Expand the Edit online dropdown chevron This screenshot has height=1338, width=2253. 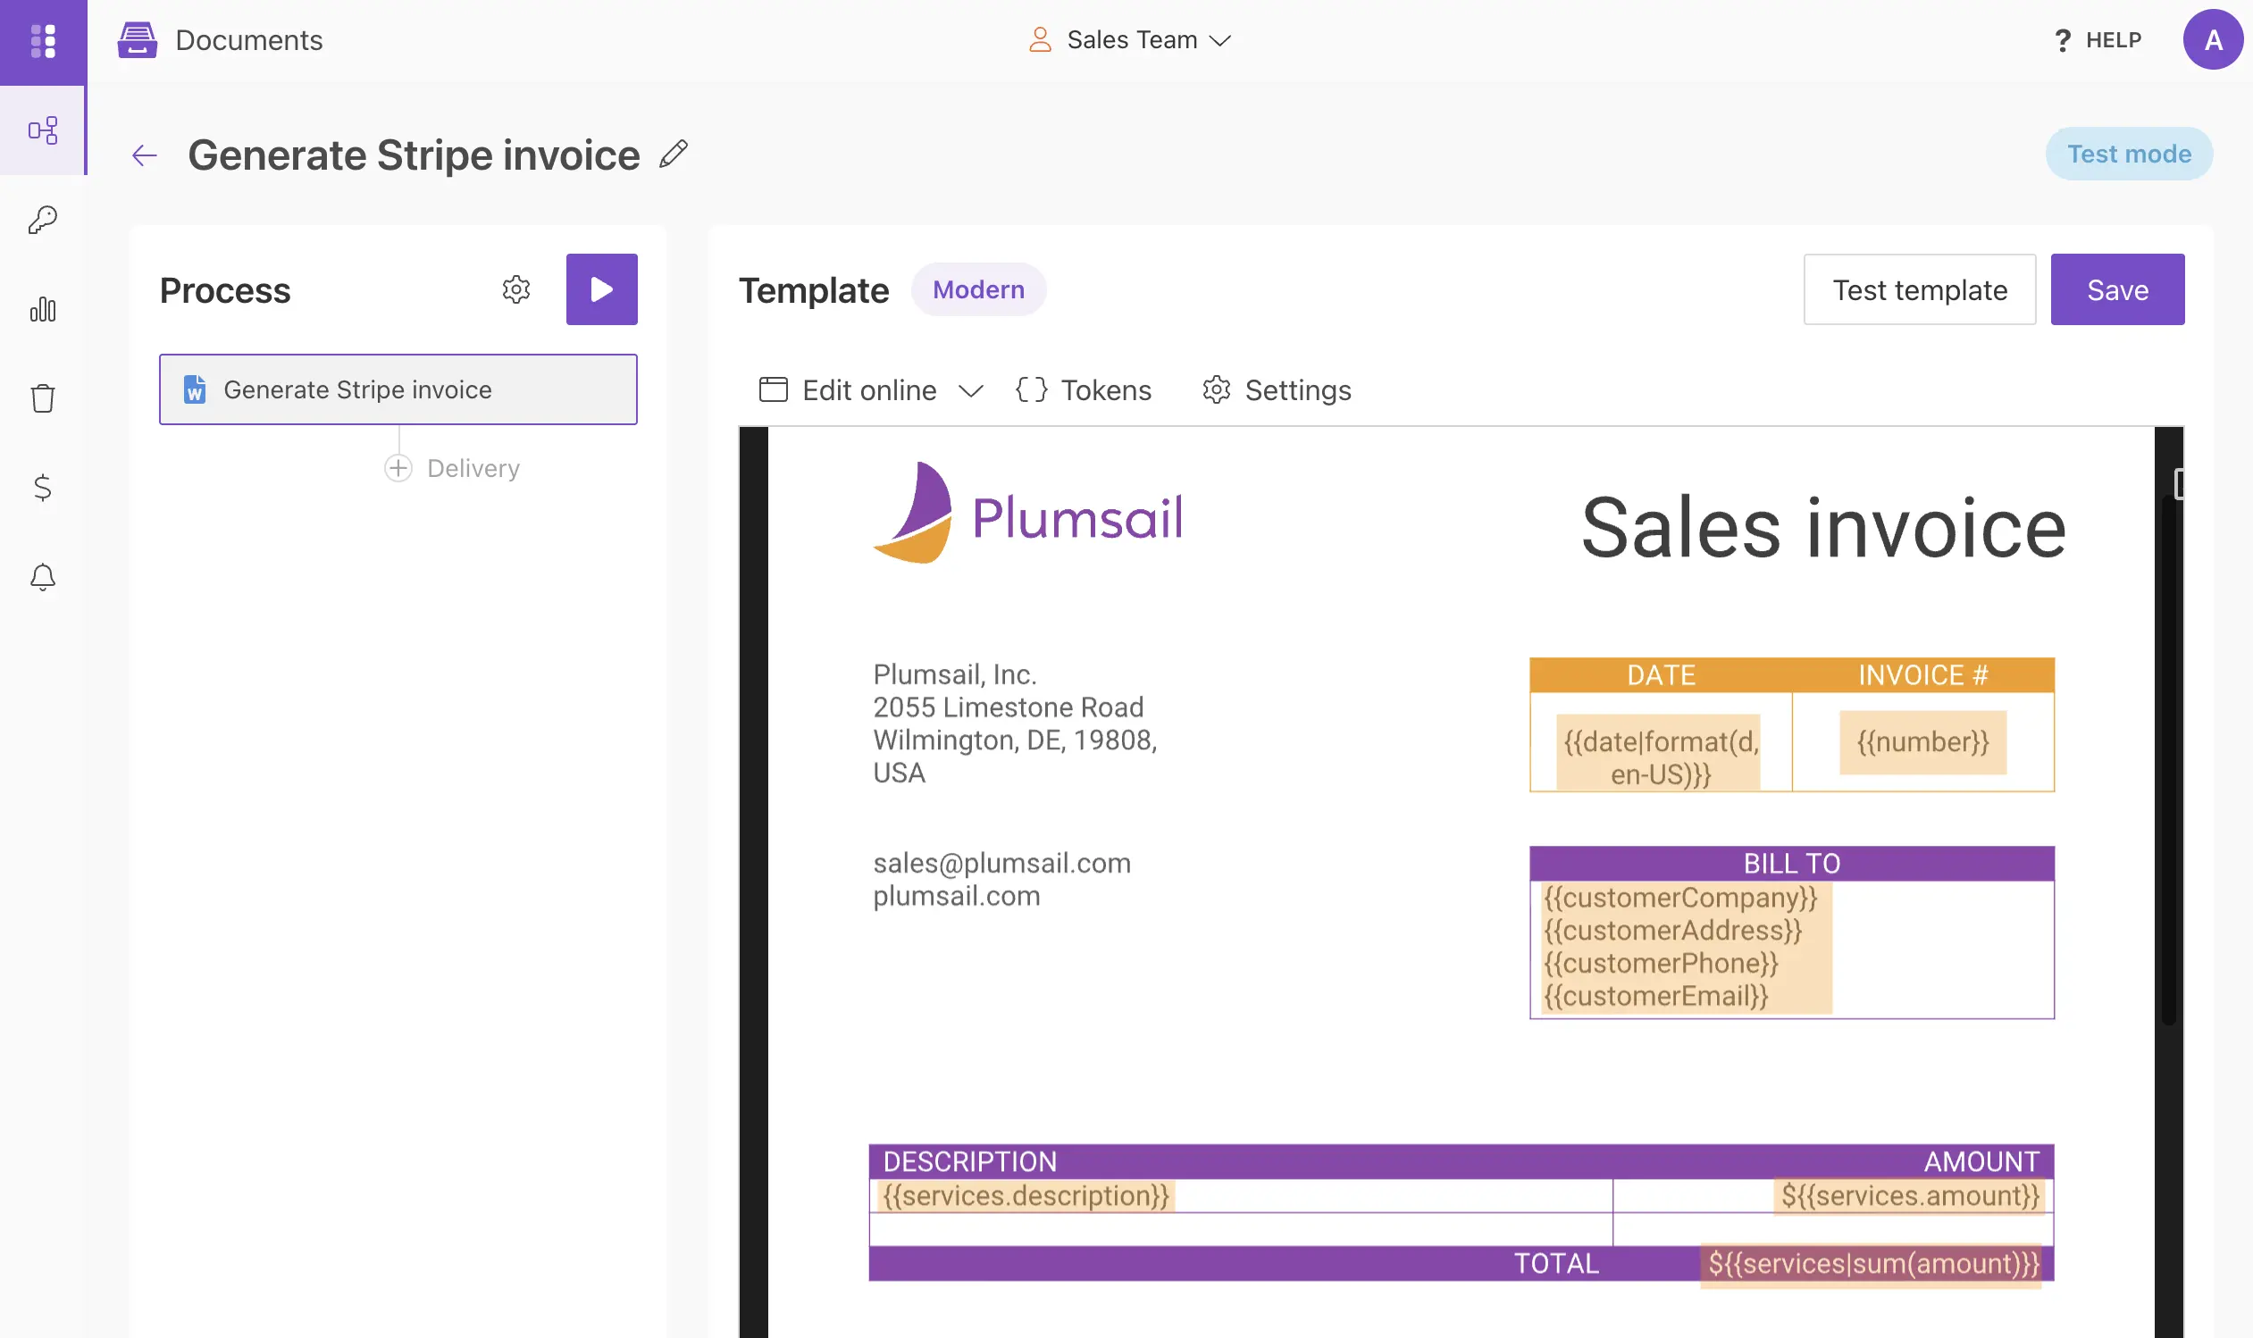pos(970,390)
